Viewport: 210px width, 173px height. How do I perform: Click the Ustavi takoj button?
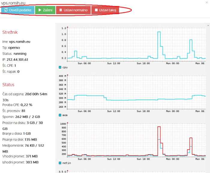click(x=105, y=10)
